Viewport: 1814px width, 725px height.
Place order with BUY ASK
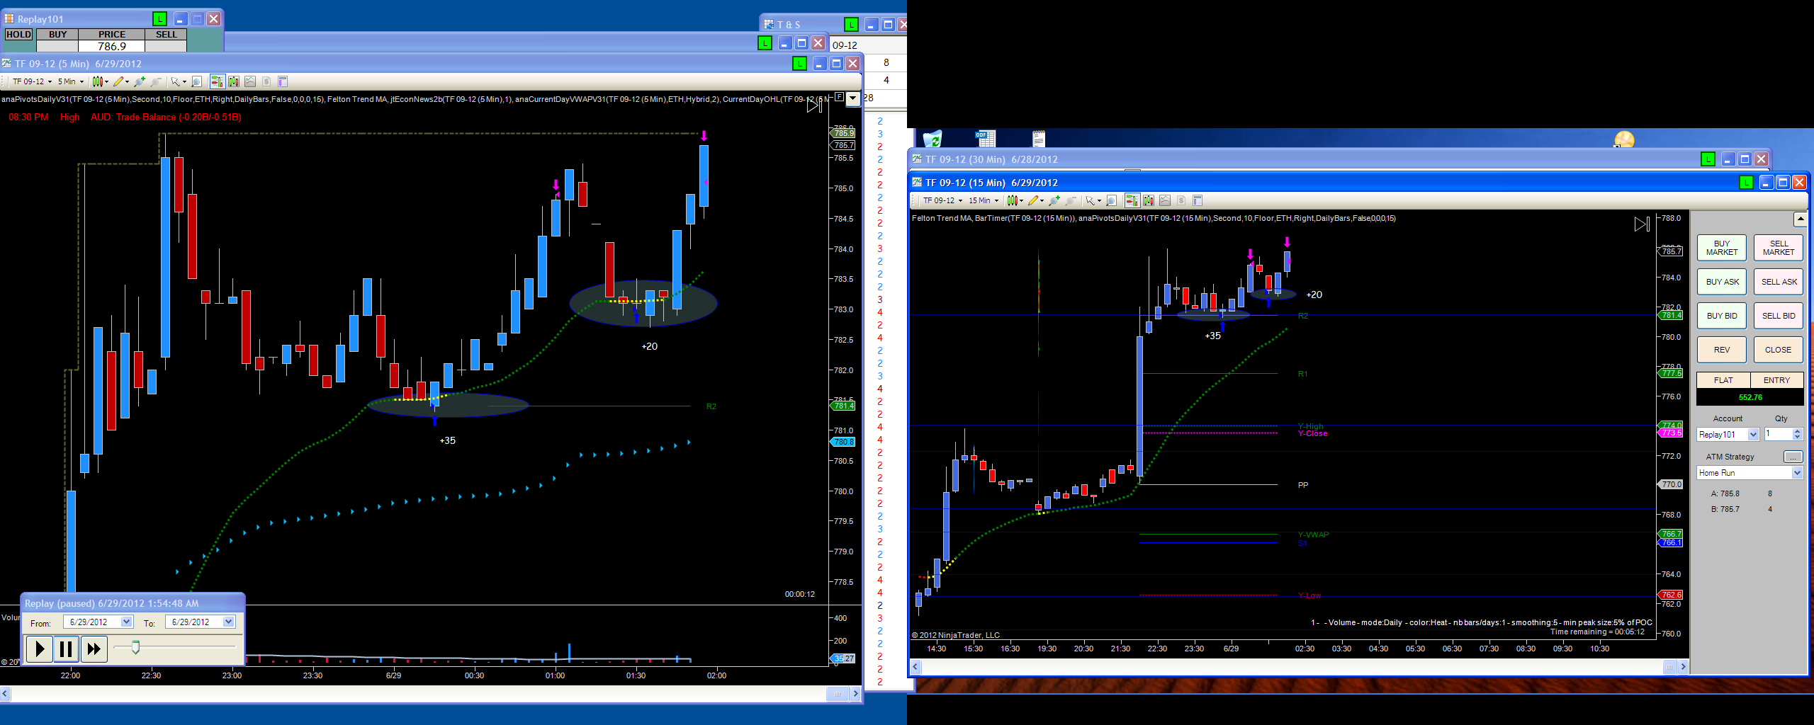pos(1722,282)
